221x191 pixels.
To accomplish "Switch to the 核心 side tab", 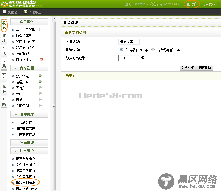I will pyautogui.click(x=4, y=25).
